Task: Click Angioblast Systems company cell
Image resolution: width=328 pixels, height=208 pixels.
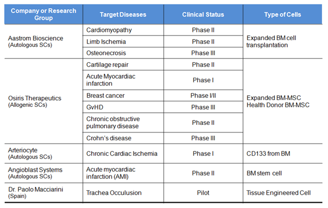Action: 44,173
